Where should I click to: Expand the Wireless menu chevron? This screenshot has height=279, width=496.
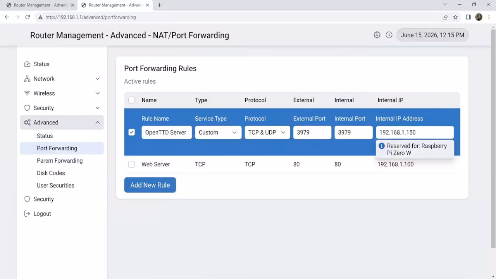[x=98, y=93]
